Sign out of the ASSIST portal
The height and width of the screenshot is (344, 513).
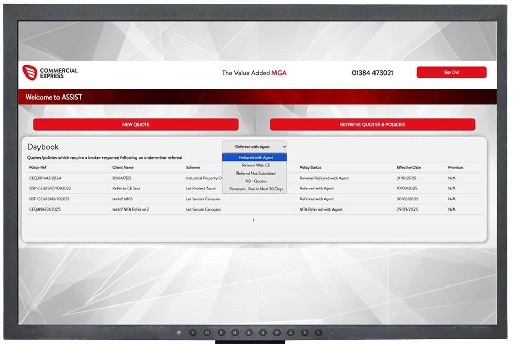point(451,72)
